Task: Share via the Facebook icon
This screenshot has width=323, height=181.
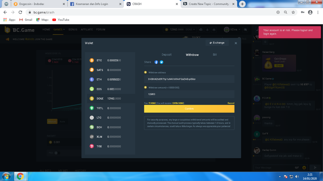Action: click(x=156, y=62)
